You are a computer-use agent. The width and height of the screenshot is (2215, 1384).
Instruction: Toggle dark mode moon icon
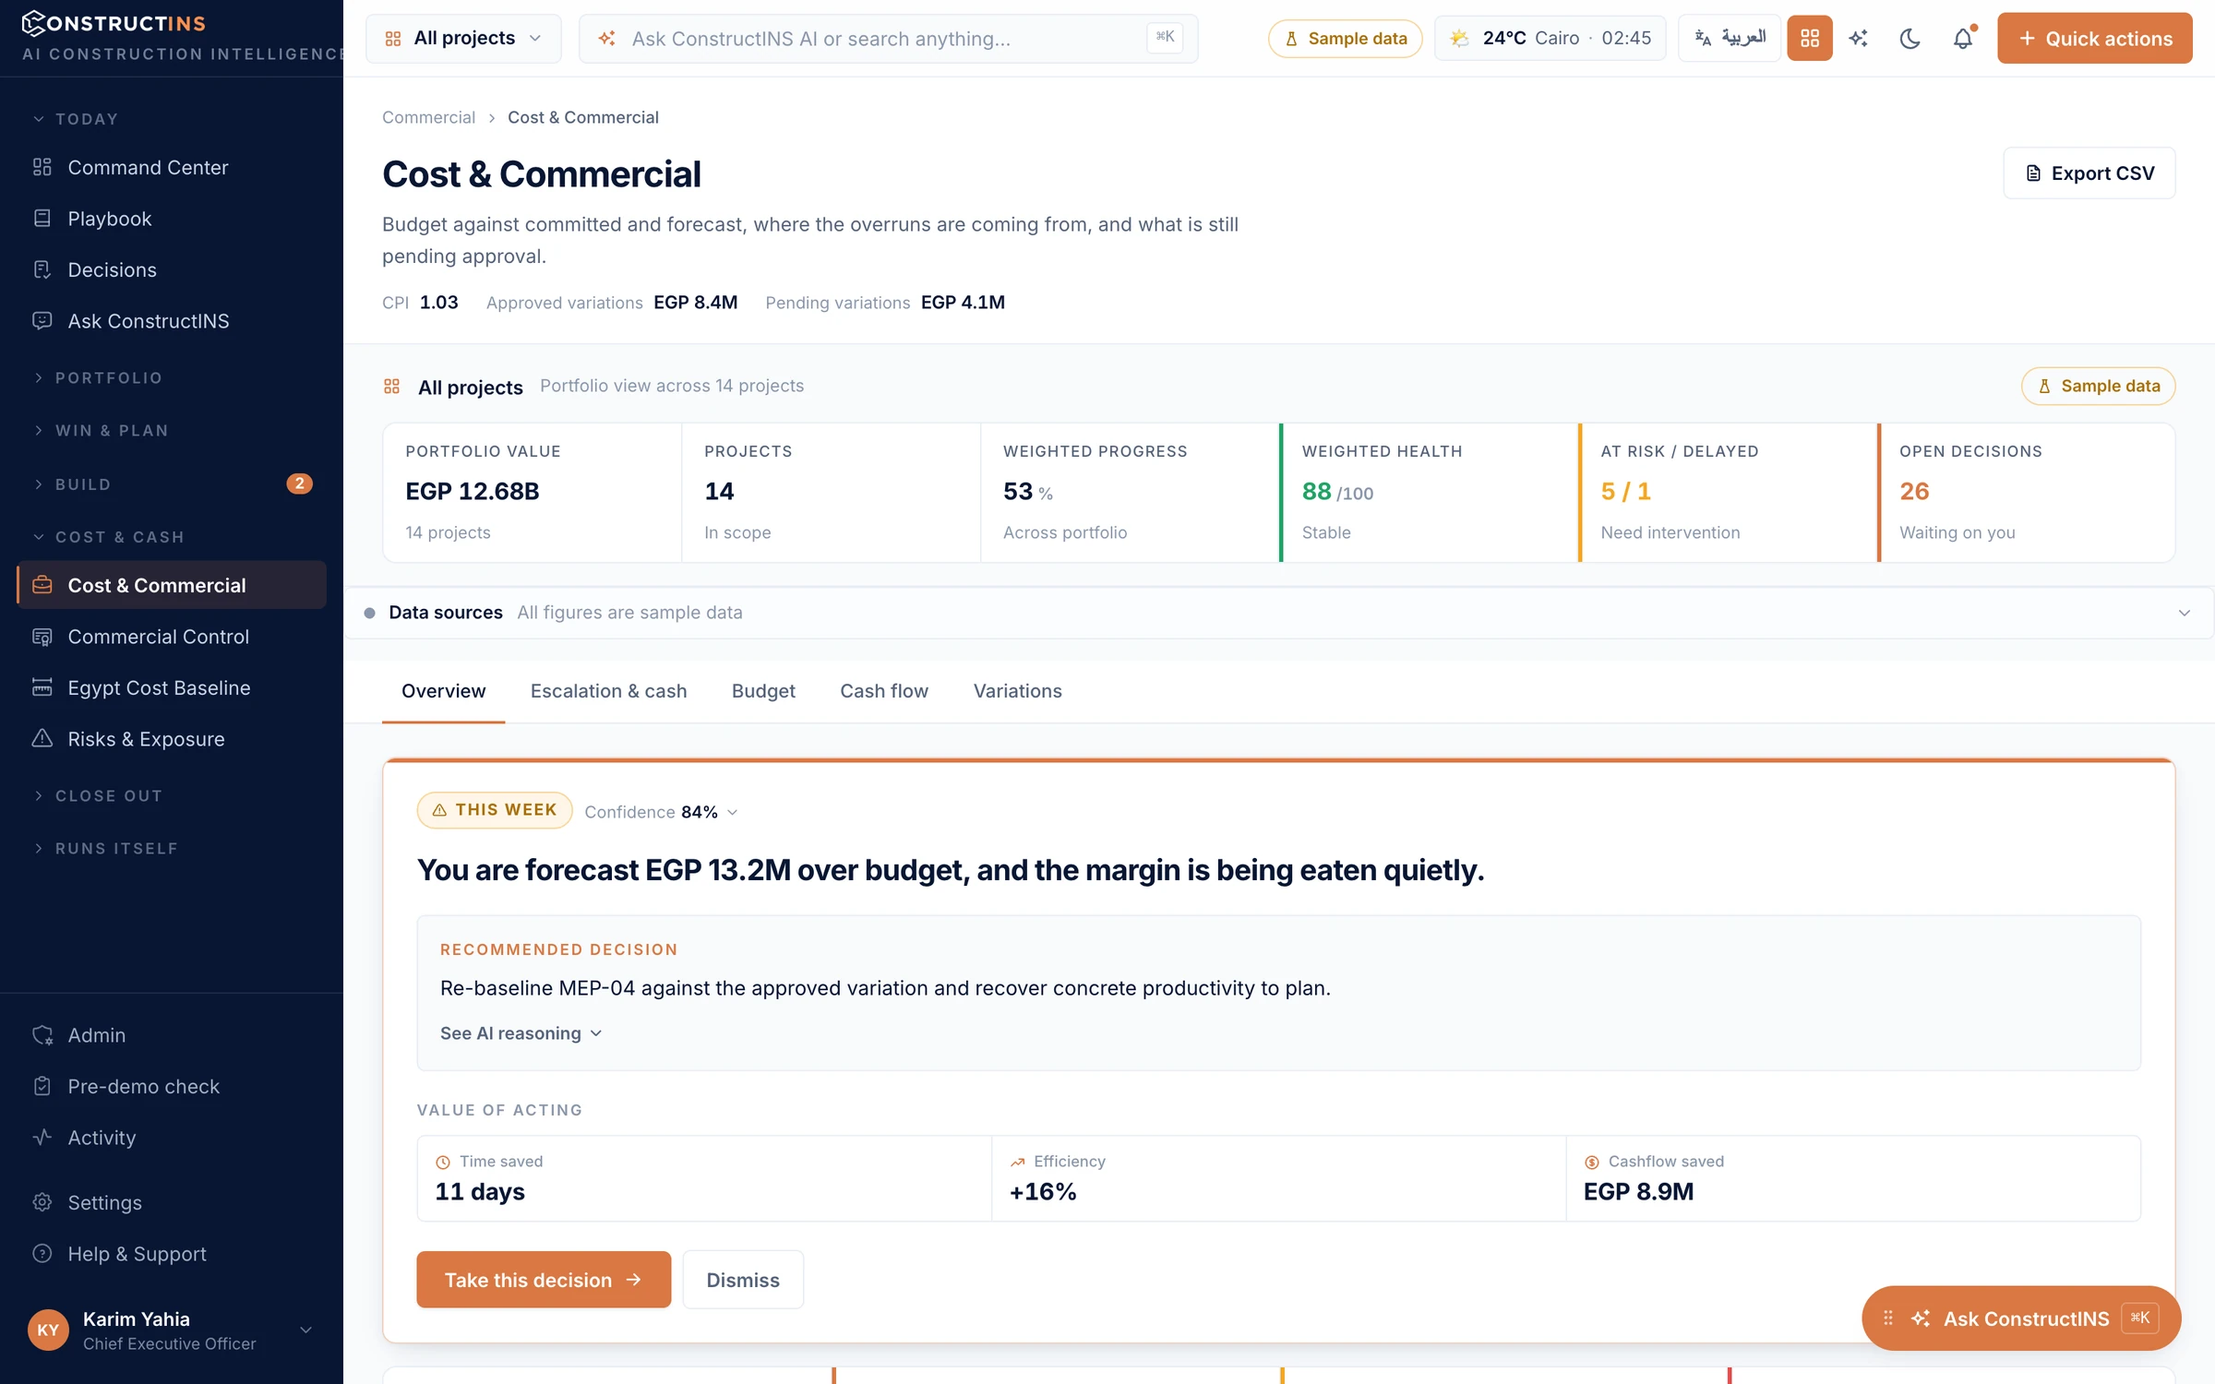coord(1910,39)
